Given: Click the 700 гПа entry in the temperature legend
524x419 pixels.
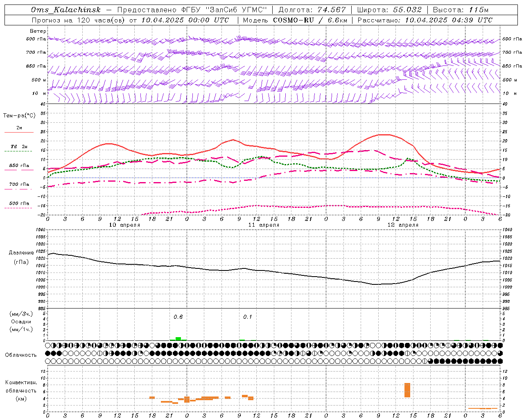Looking at the screenshot, I should pyautogui.click(x=19, y=185).
